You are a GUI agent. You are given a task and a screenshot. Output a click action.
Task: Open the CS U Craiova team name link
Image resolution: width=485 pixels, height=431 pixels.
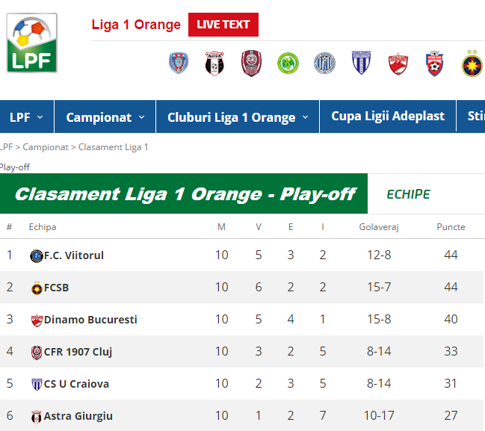76,384
